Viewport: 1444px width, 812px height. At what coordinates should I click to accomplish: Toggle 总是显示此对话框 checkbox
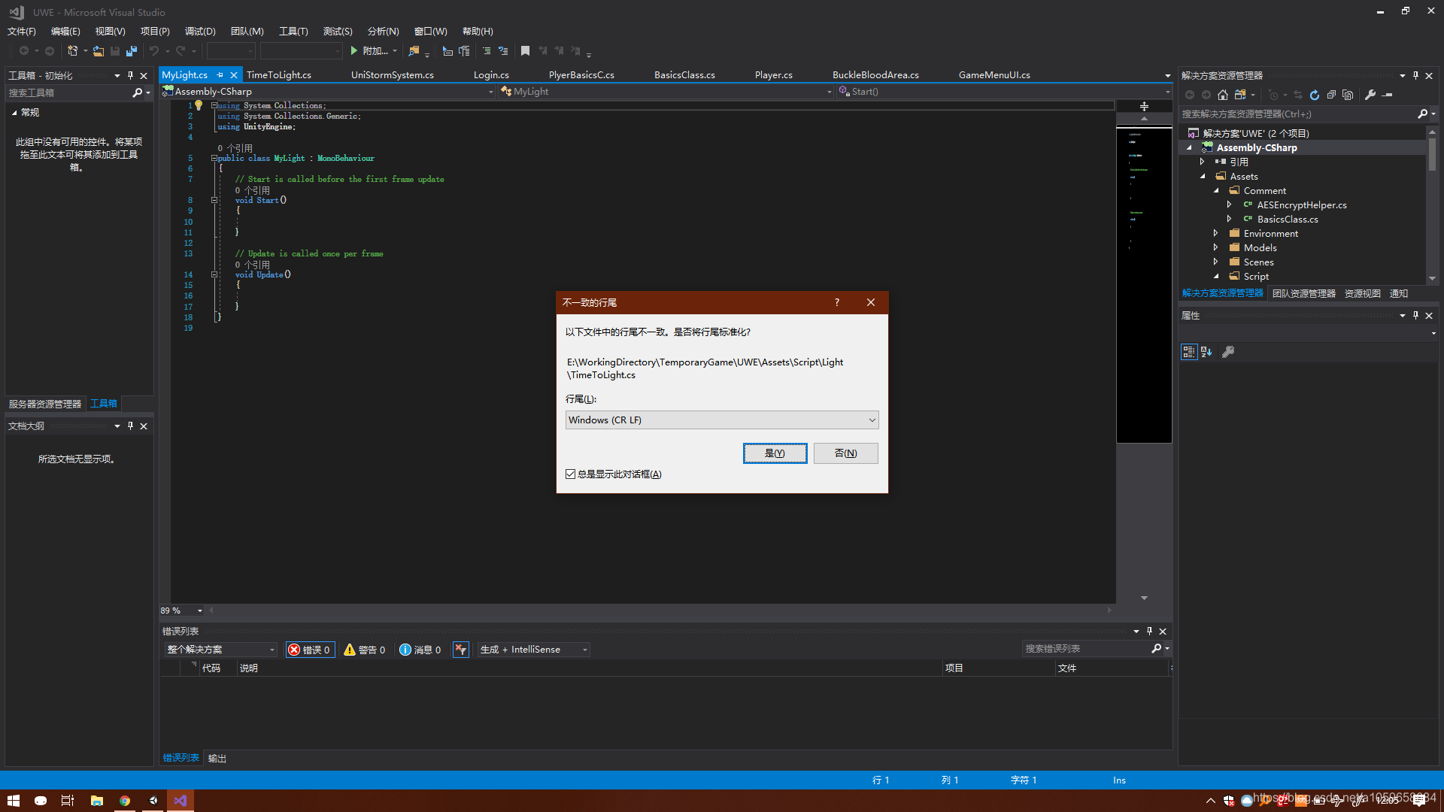click(x=572, y=474)
